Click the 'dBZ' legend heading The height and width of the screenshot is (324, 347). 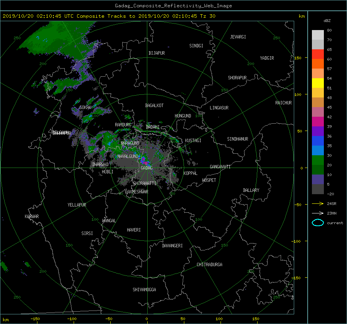click(x=327, y=21)
